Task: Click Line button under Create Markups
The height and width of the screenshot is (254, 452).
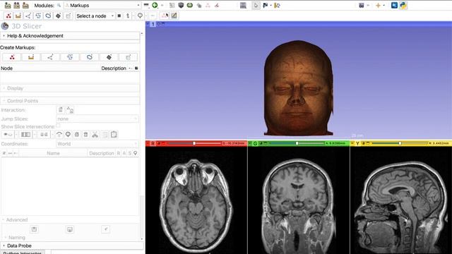Action: click(x=31, y=57)
